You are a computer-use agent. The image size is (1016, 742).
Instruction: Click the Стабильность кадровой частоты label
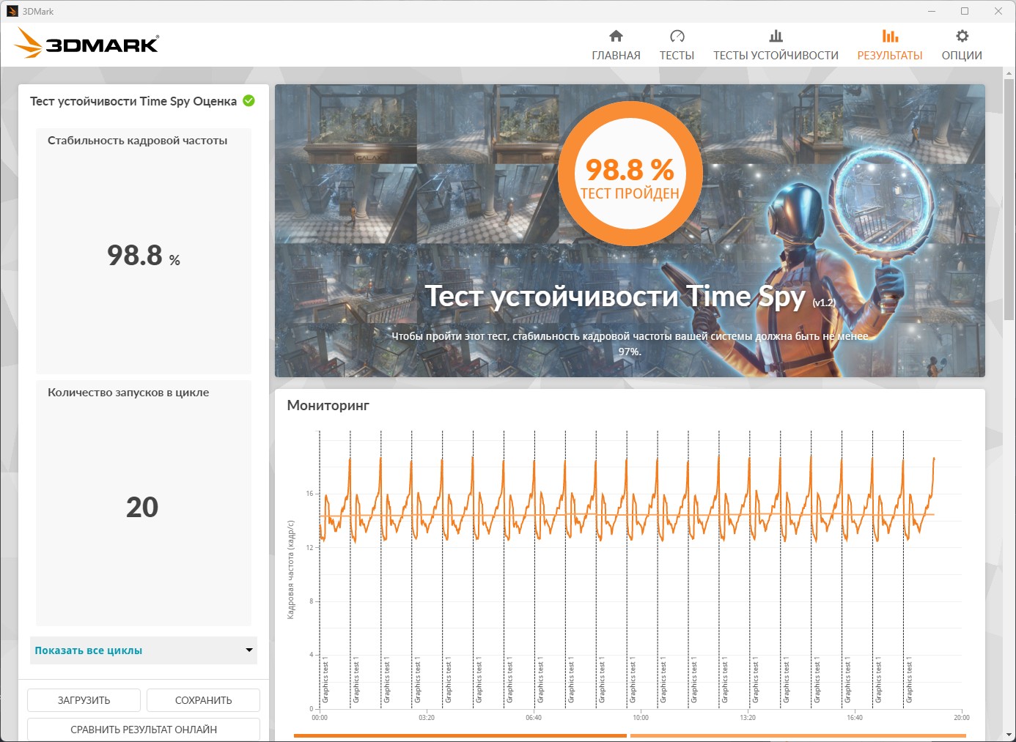pos(138,141)
